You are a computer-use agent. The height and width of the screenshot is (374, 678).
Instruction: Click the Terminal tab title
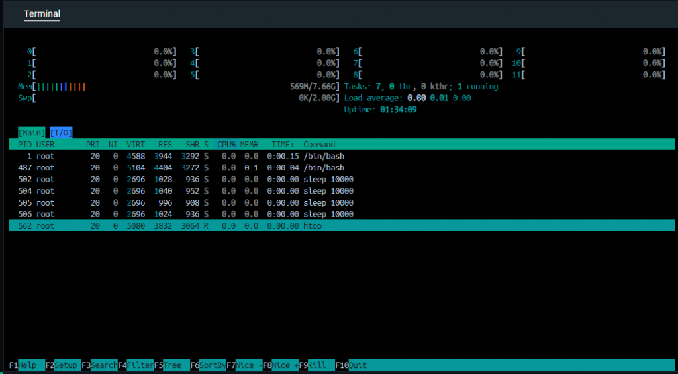(x=42, y=14)
